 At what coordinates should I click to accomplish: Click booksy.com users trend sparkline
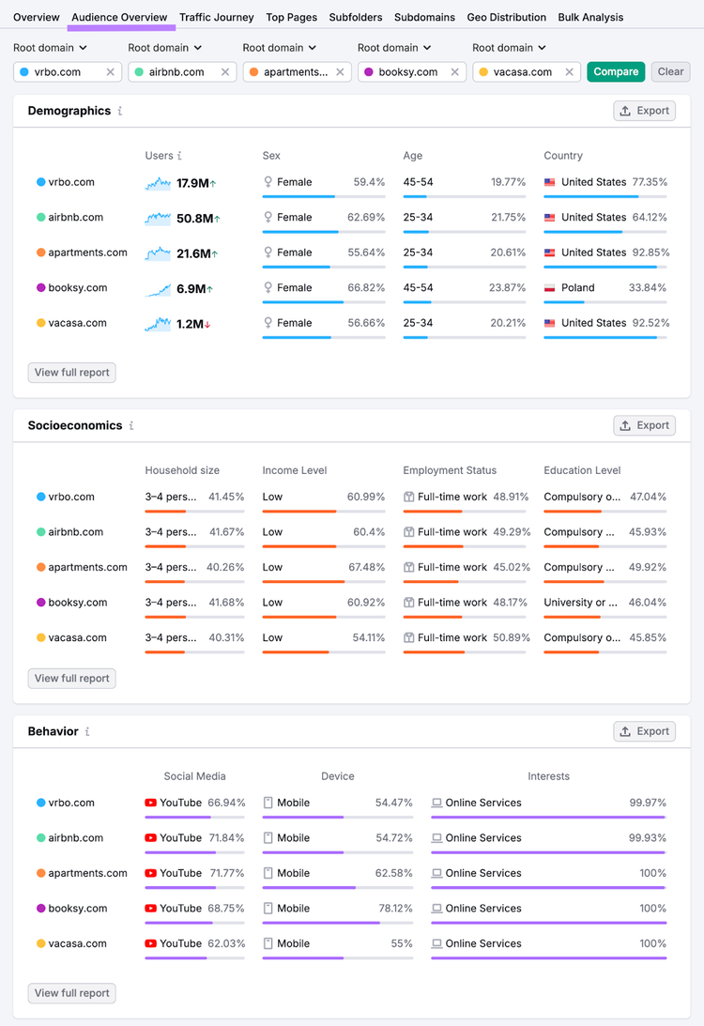point(158,289)
